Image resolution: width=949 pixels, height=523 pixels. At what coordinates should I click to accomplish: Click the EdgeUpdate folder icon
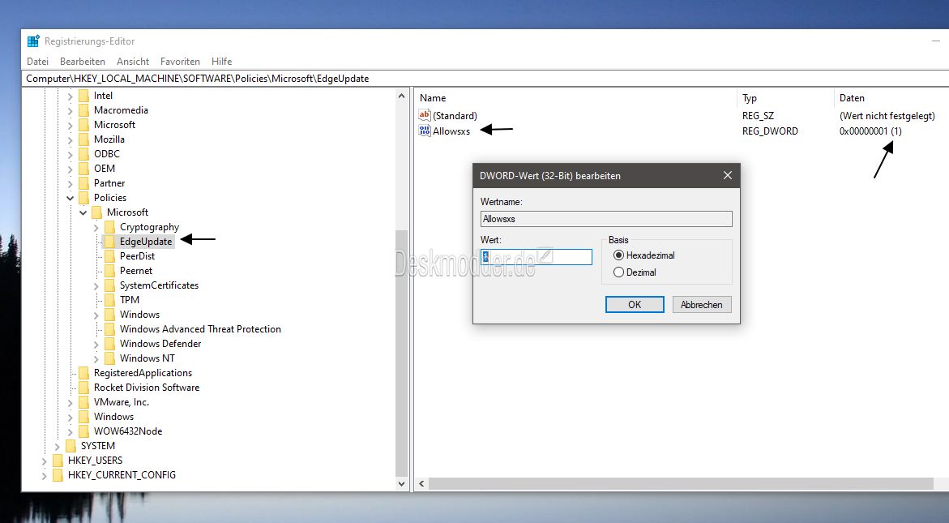pyautogui.click(x=109, y=242)
